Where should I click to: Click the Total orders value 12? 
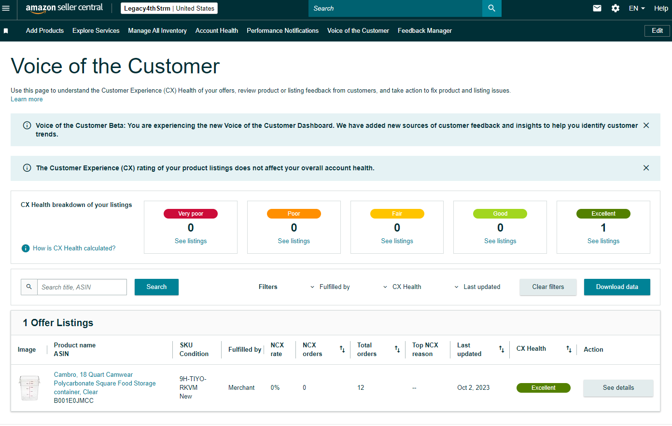click(x=361, y=388)
